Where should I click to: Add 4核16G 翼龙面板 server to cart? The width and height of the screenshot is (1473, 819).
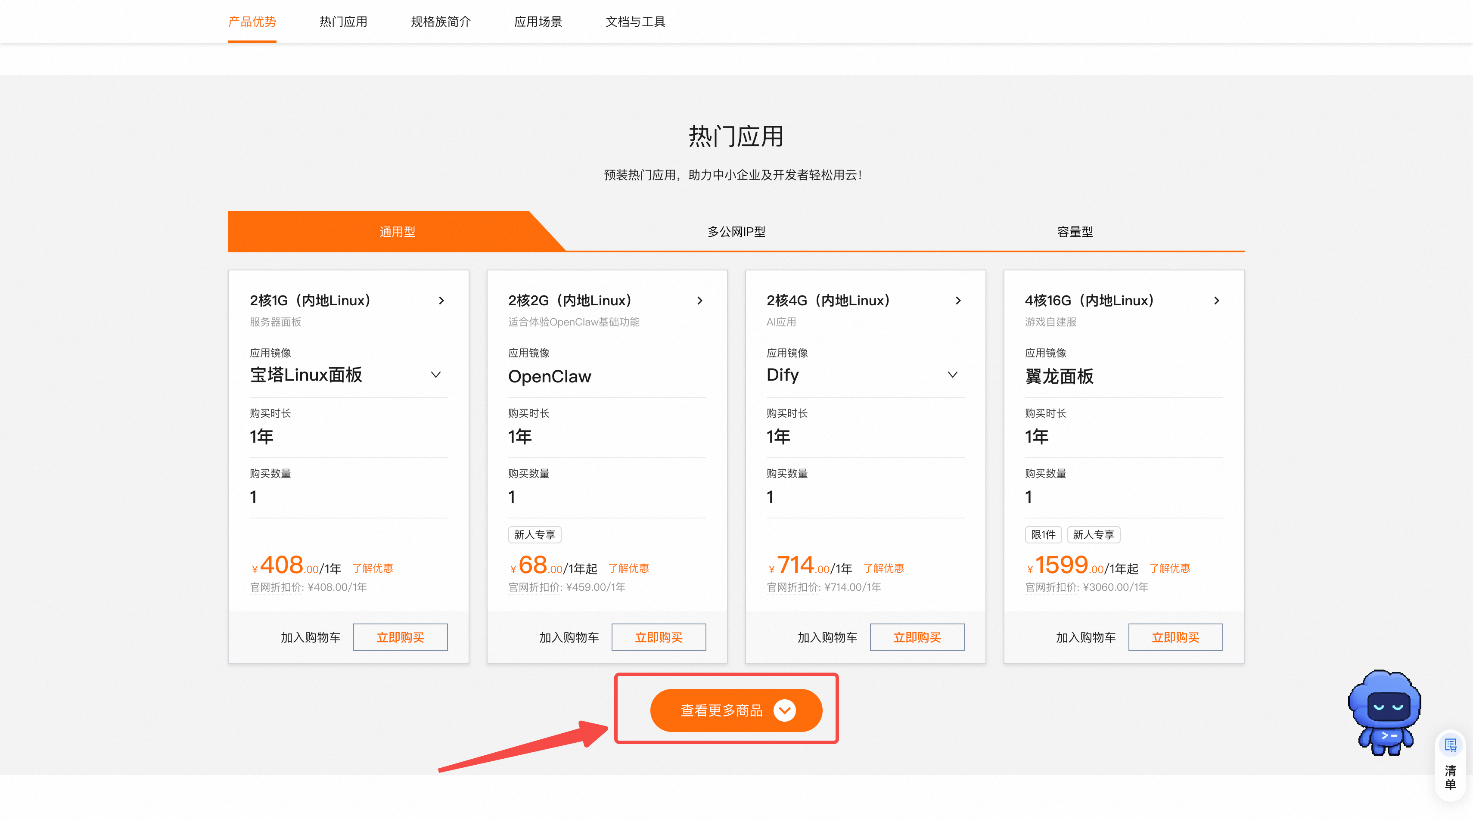coord(1086,637)
